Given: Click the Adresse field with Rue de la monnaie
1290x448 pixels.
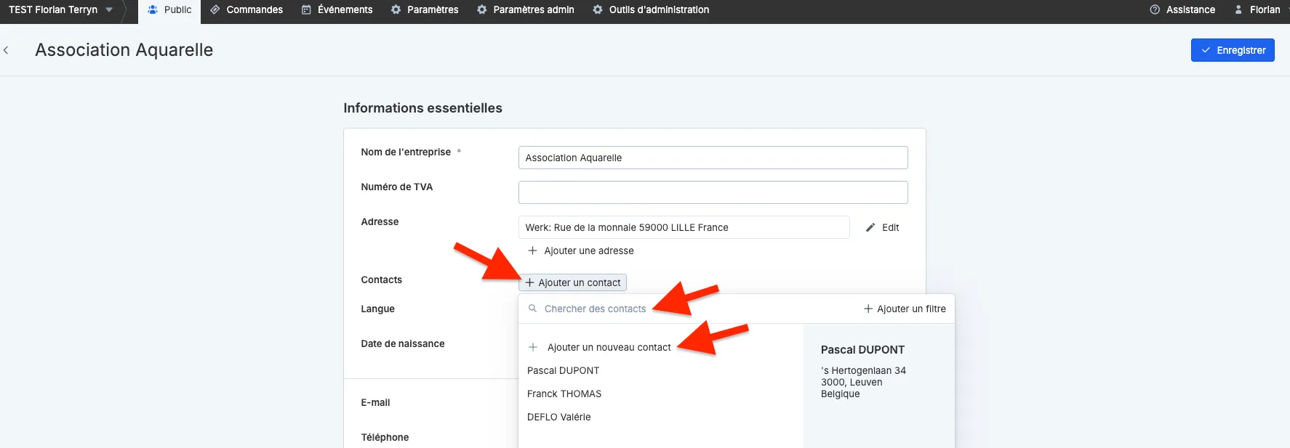Looking at the screenshot, I should pos(684,227).
